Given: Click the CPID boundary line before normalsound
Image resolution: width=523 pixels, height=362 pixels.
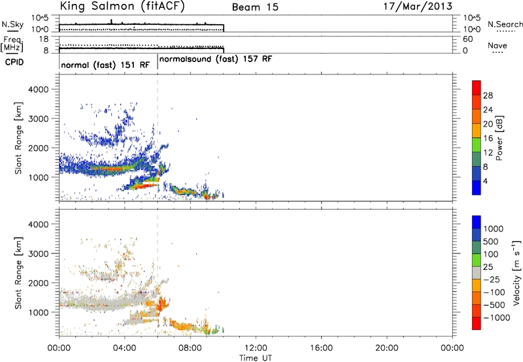Looking at the screenshot, I should (x=158, y=61).
